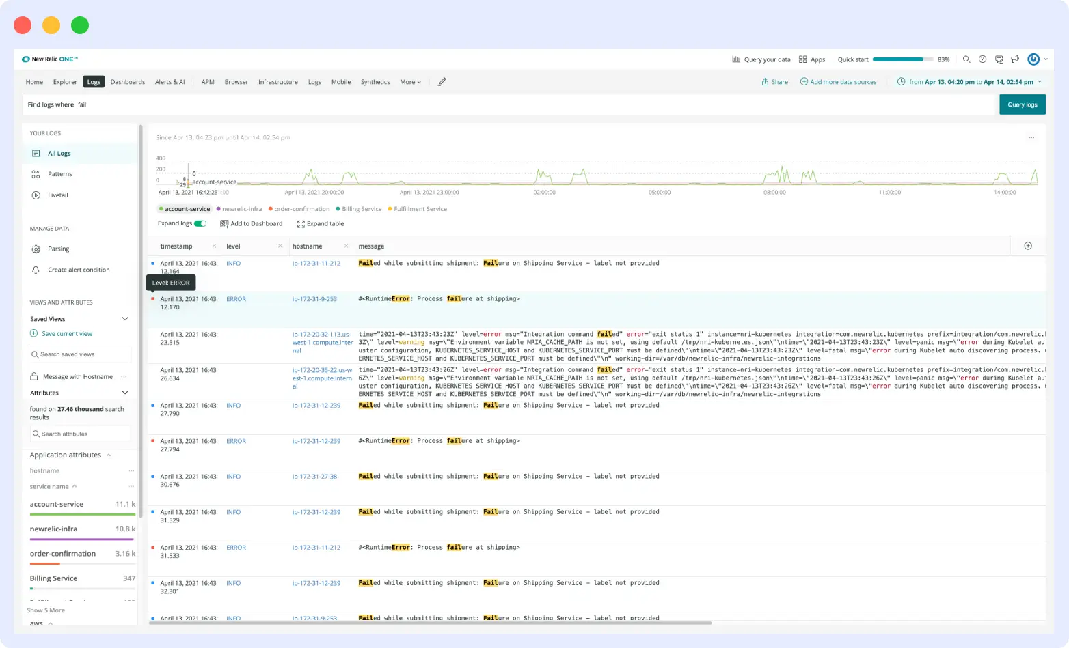Screen dimensions: 1069x648
Task: Open options for Message with Hostname view
Action: point(124,377)
